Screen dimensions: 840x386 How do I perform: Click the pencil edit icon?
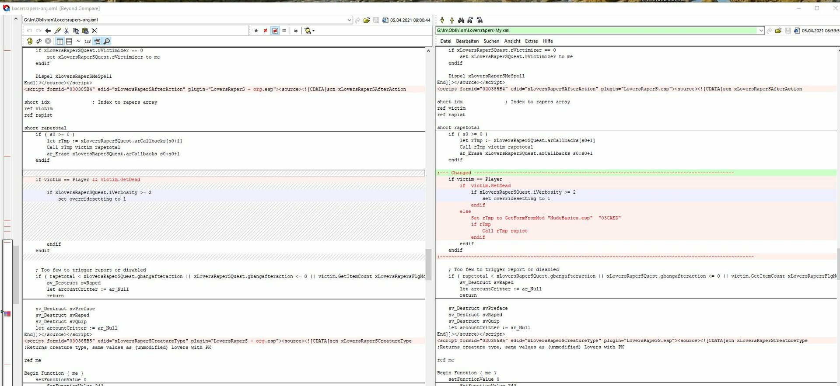[57, 31]
